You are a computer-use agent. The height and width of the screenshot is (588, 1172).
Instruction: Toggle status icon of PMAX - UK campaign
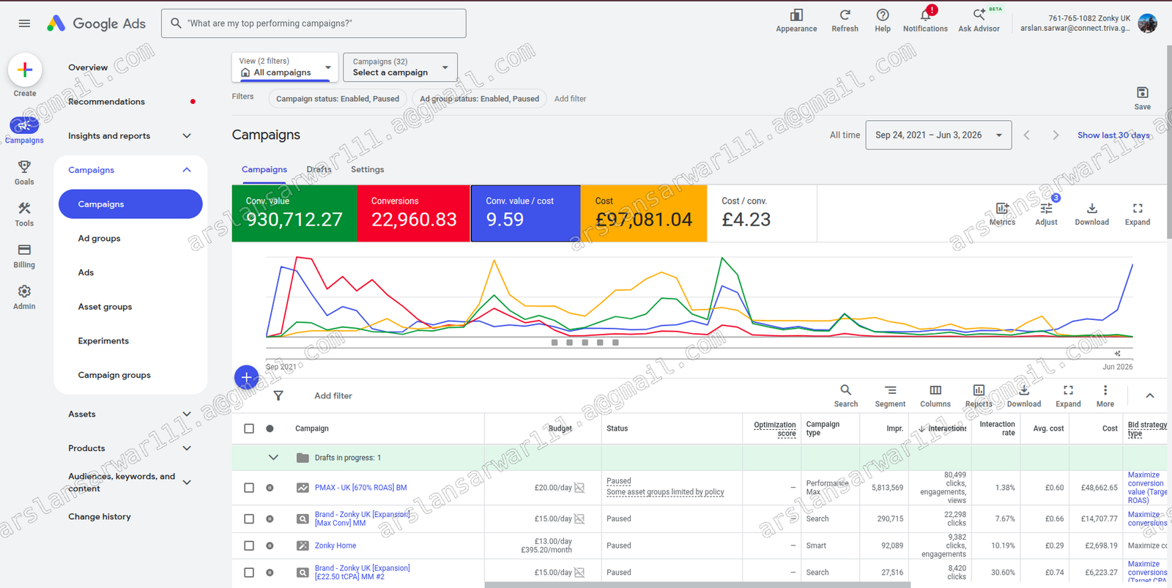coord(270,488)
